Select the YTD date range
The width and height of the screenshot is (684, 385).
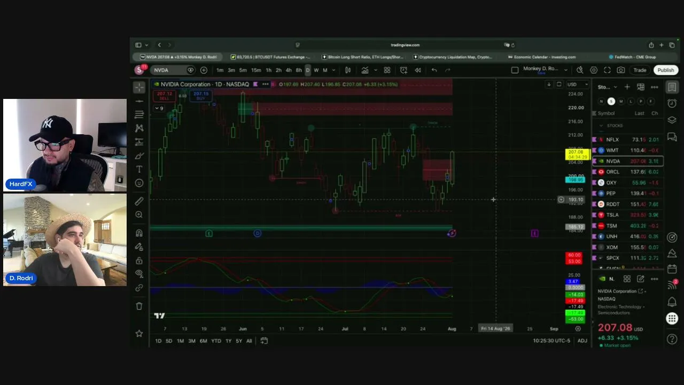[216, 341]
